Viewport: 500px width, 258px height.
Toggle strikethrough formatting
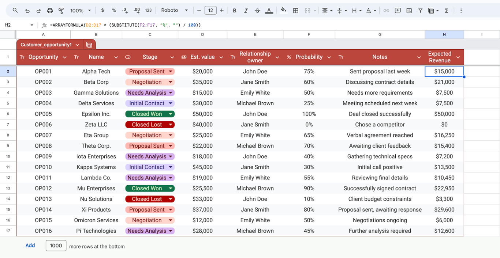[257, 11]
